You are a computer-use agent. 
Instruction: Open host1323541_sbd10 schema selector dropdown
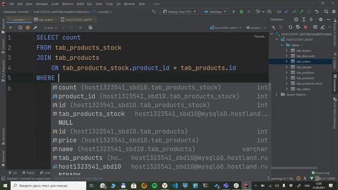[226, 28]
